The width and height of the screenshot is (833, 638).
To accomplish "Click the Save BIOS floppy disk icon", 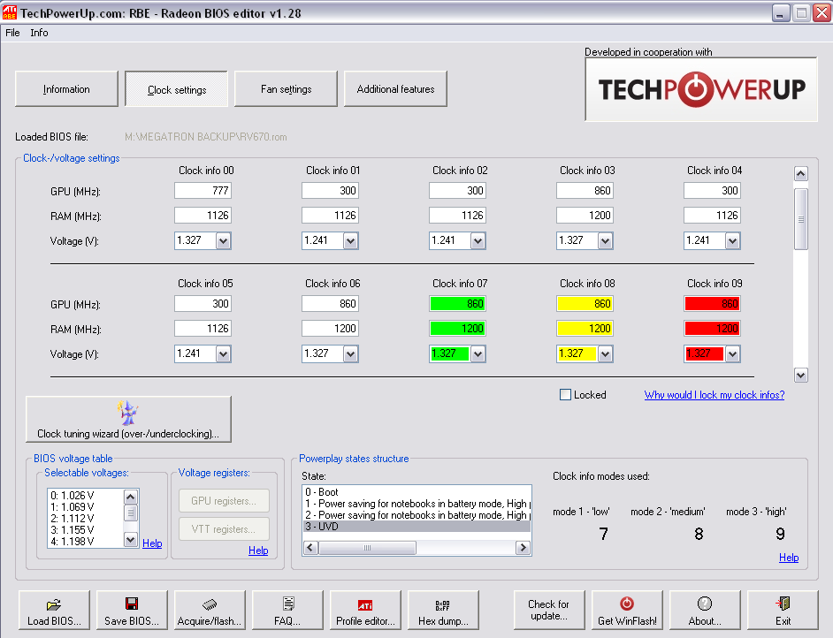I will pos(132,604).
